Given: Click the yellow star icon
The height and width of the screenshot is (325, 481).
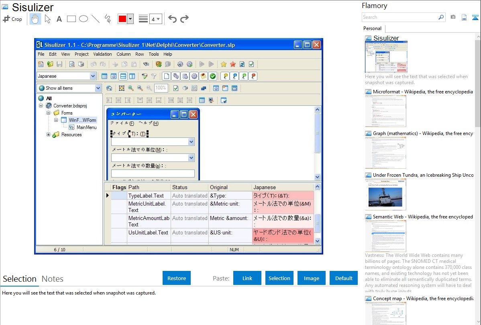Looking at the screenshot, I should 223,64.
